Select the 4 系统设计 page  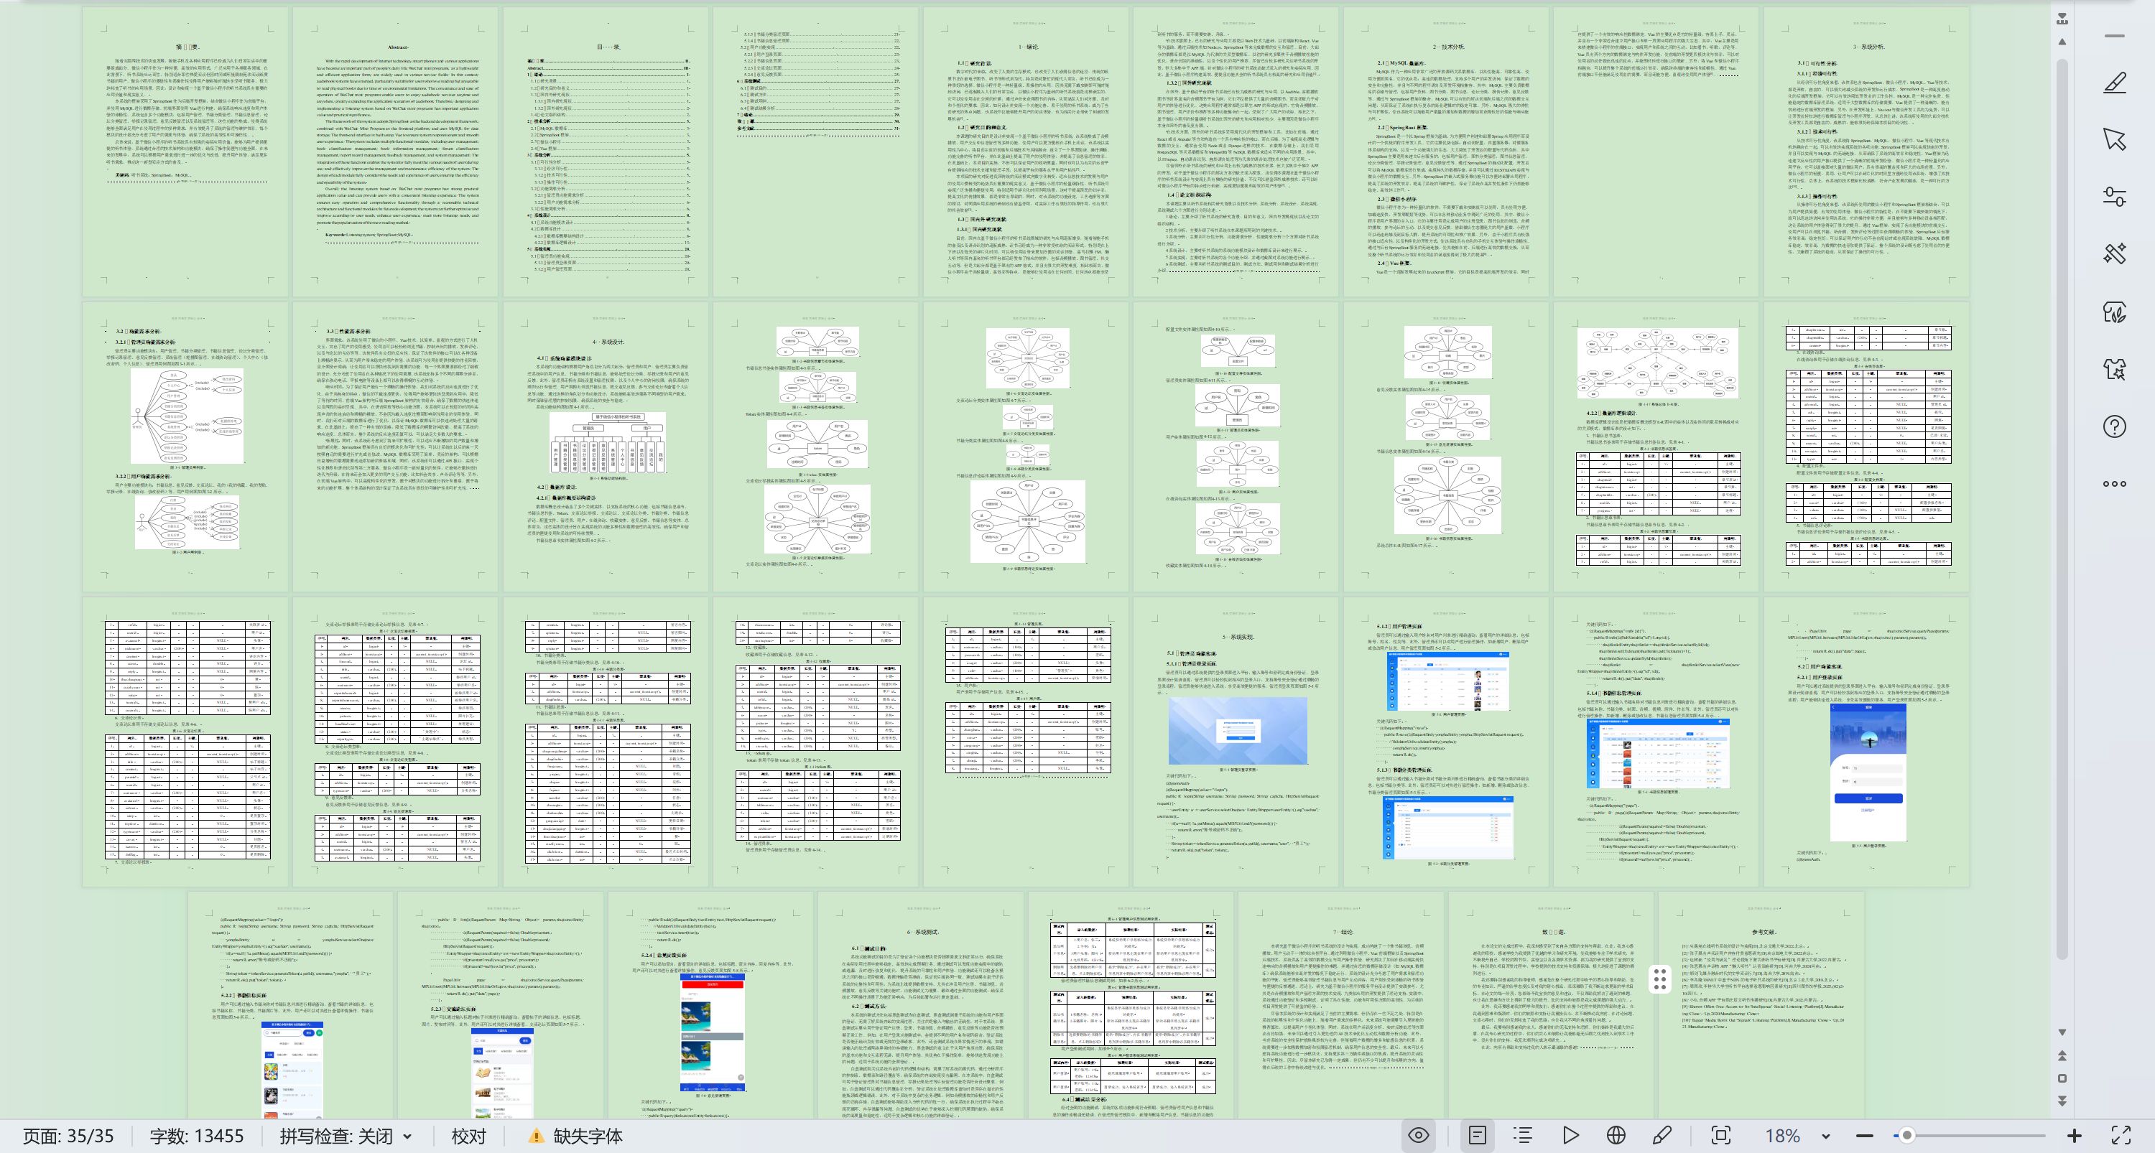pos(606,447)
